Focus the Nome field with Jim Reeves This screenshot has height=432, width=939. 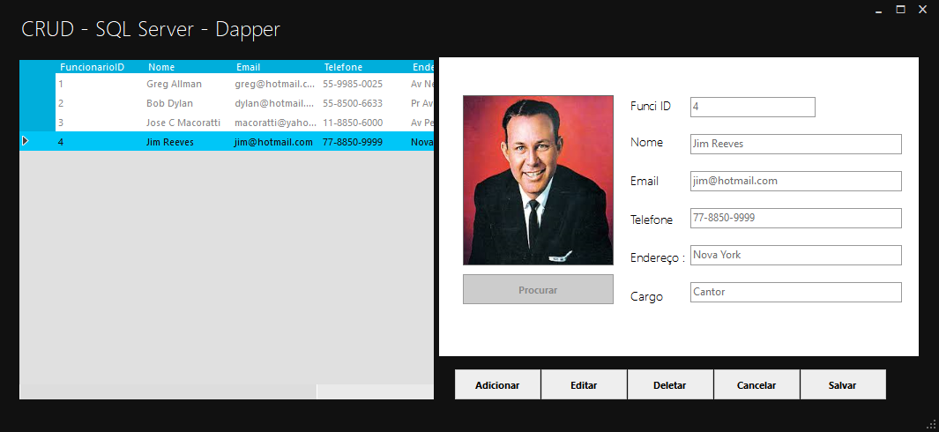pos(796,145)
